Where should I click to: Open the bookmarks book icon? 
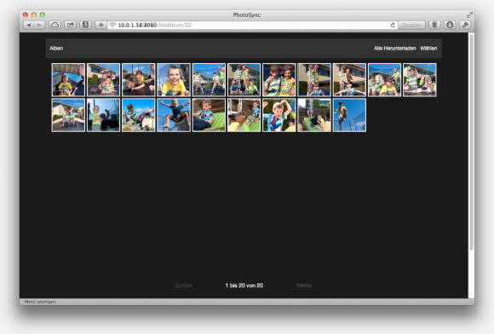(x=85, y=25)
